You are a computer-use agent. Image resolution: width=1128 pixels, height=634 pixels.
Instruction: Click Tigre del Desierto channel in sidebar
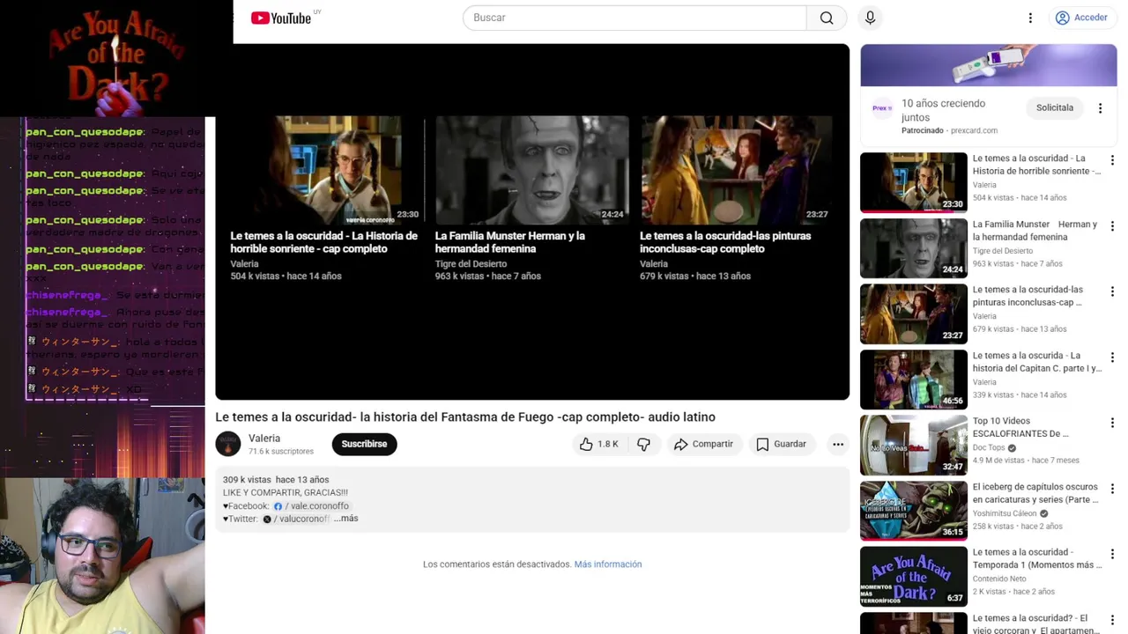(x=1003, y=251)
